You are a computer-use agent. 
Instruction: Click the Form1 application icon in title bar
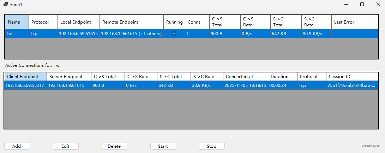6,4
